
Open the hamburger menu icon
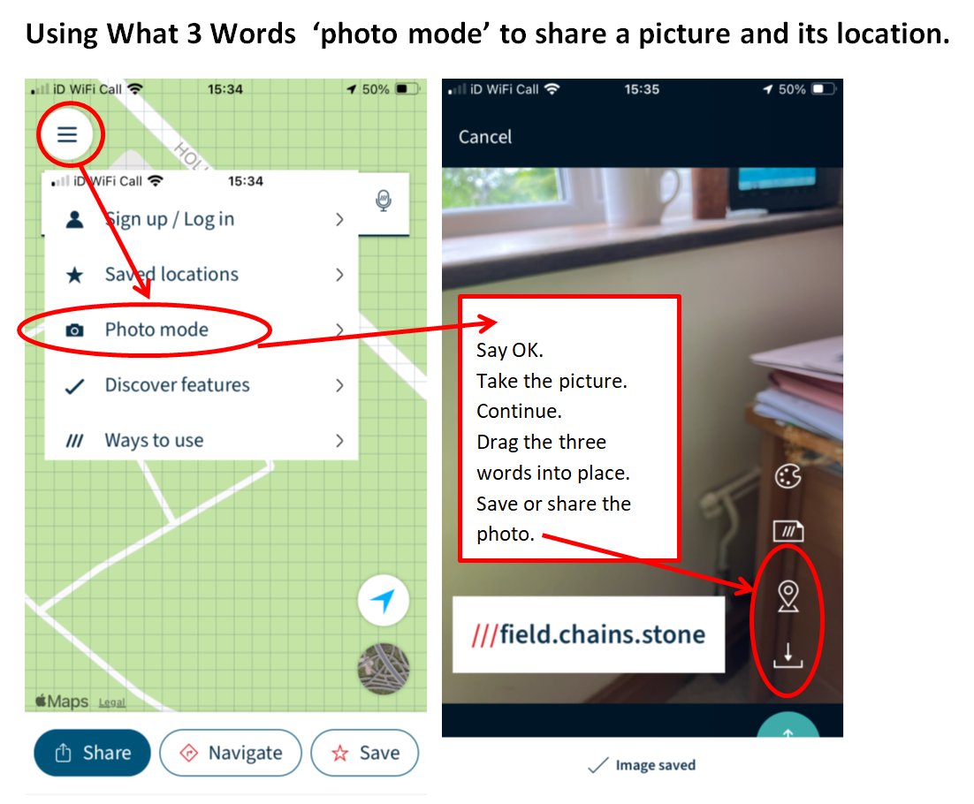(x=67, y=134)
